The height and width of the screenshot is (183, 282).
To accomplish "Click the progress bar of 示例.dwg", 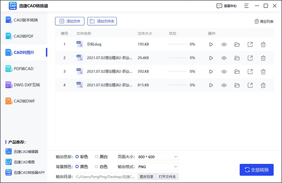I will pyautogui.click(x=178, y=44).
